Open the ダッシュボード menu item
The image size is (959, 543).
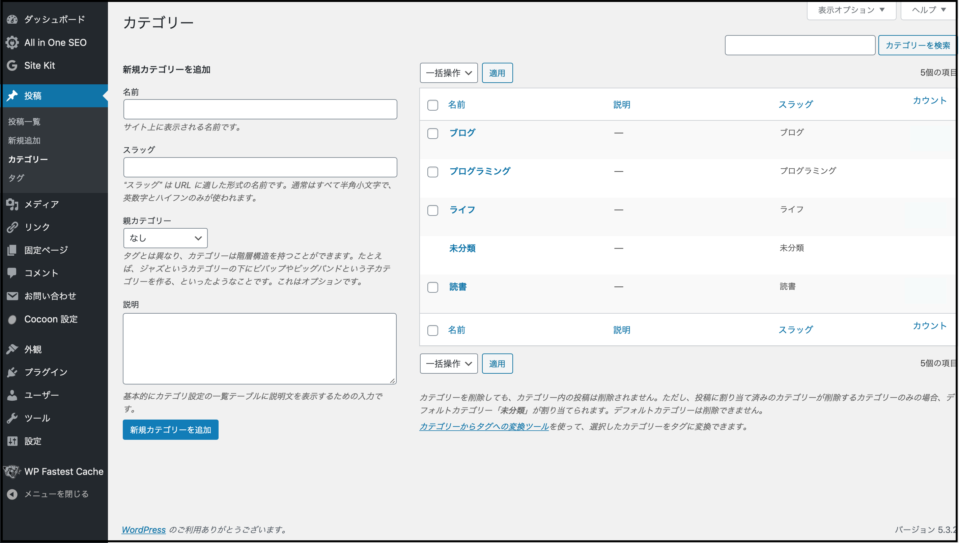(x=55, y=20)
